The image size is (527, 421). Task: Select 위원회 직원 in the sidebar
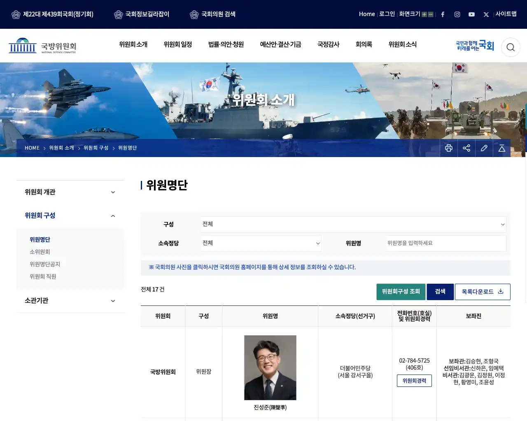43,277
